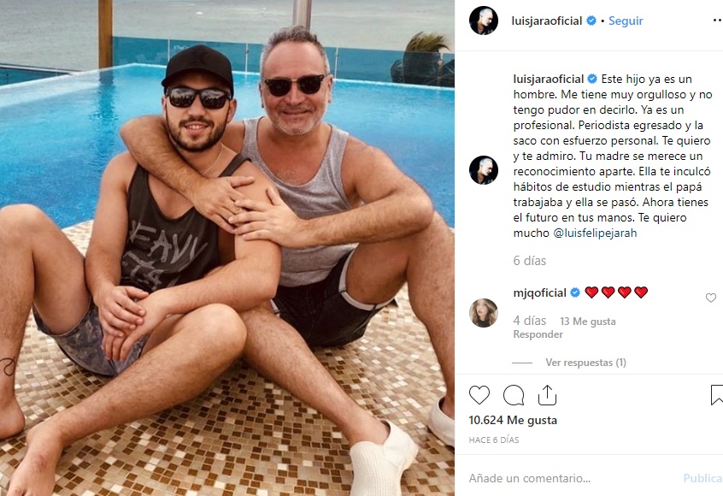The image size is (723, 496).
Task: Click the poolside post photo
Action: click(x=227, y=248)
